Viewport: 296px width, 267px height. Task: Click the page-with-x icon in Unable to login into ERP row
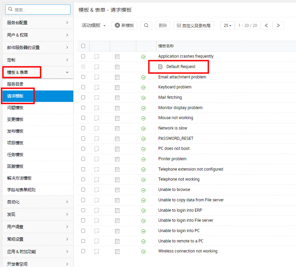point(97,210)
